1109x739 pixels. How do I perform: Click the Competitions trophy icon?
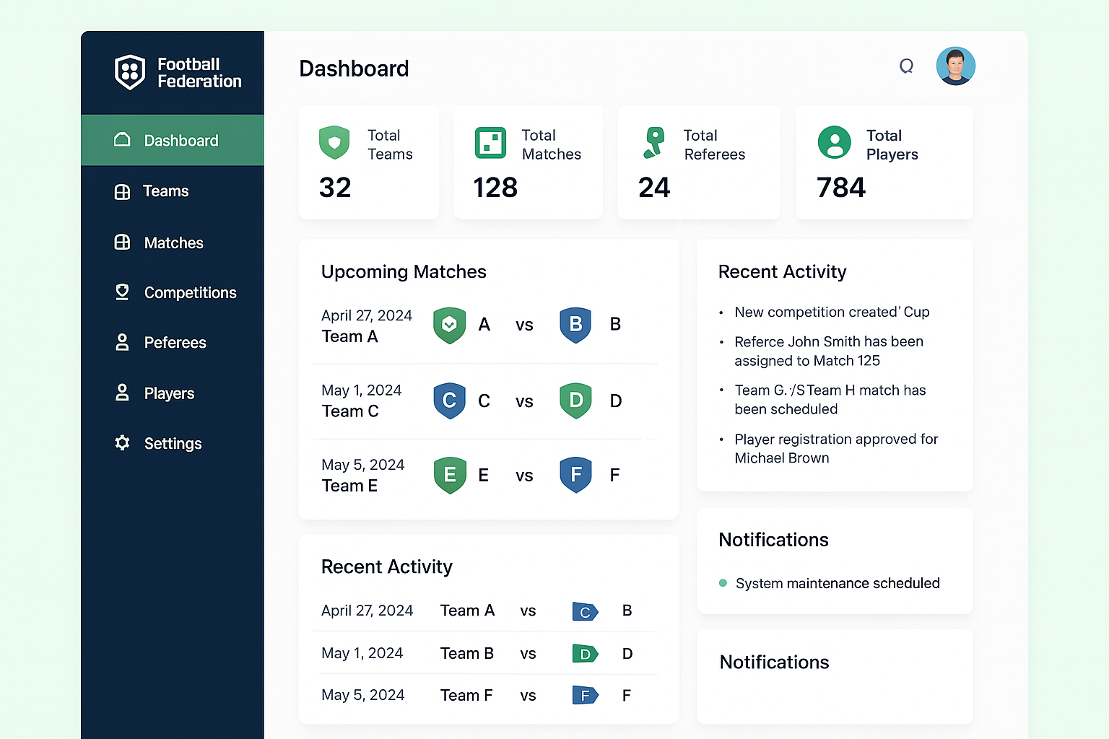tap(122, 292)
